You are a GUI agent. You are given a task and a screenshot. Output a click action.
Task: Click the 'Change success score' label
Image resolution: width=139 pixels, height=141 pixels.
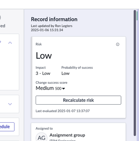click(x=51, y=83)
